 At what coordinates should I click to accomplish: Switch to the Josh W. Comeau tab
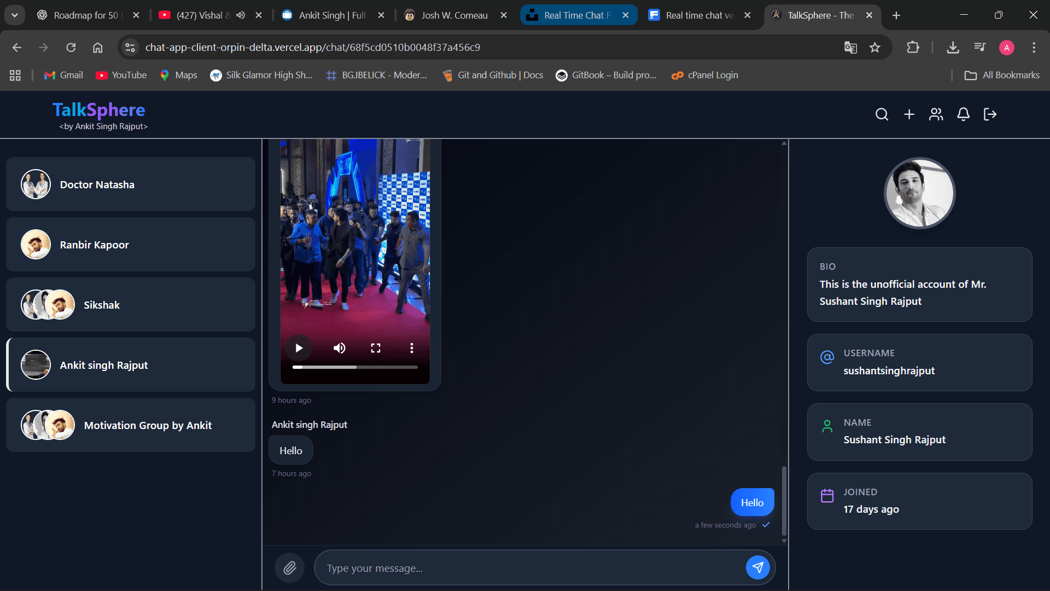[x=454, y=15]
